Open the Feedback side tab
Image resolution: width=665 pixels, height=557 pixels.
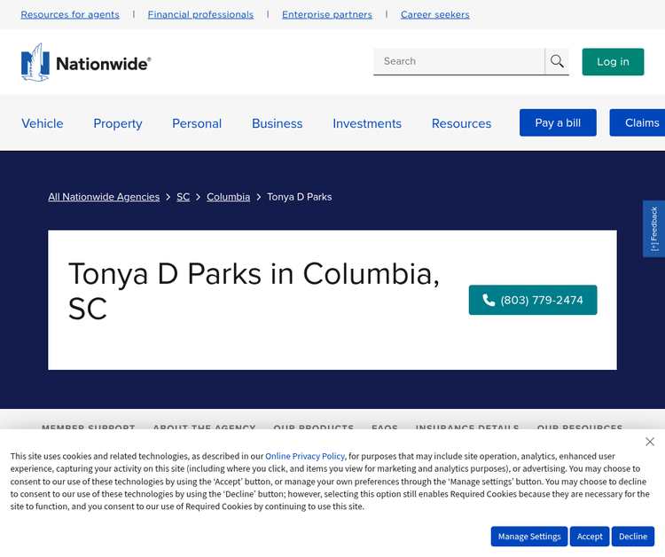(653, 229)
